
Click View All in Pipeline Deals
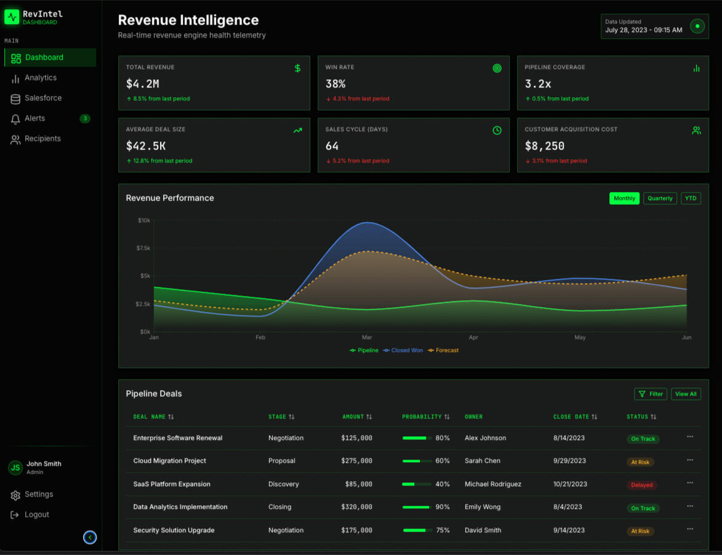coord(686,394)
